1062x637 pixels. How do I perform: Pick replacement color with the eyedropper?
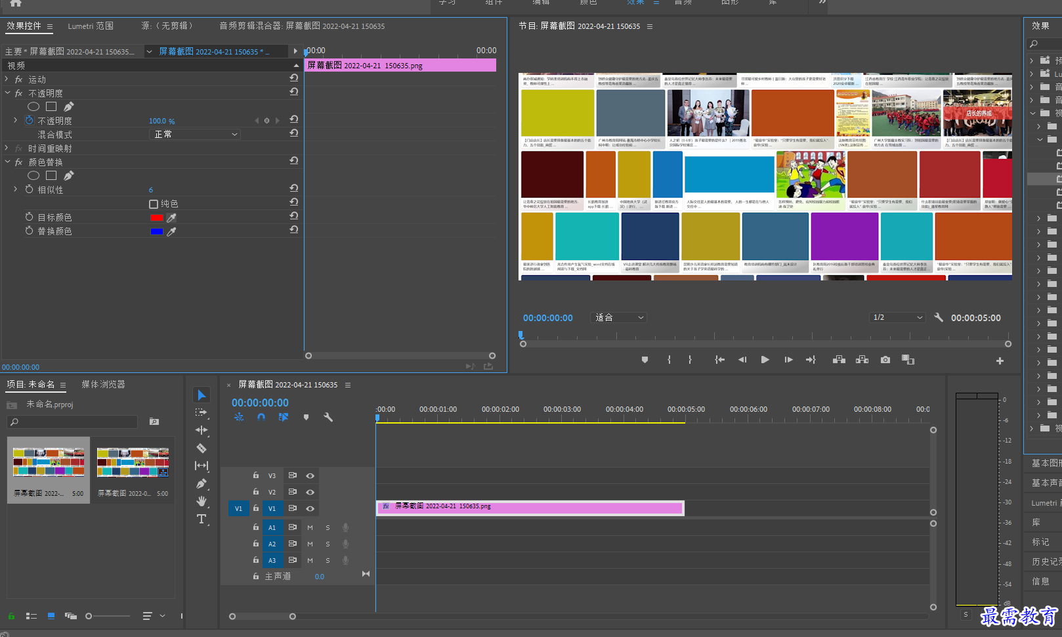pyautogui.click(x=171, y=232)
